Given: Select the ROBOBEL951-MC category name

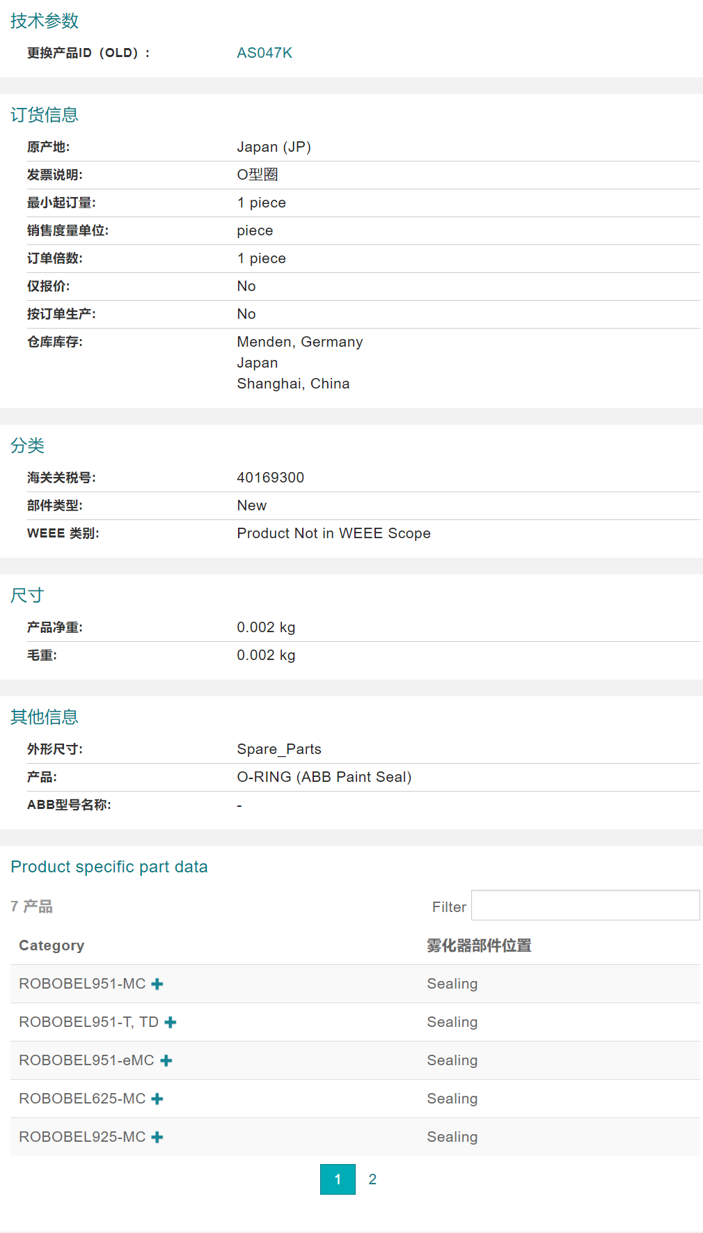Looking at the screenshot, I should click(82, 984).
